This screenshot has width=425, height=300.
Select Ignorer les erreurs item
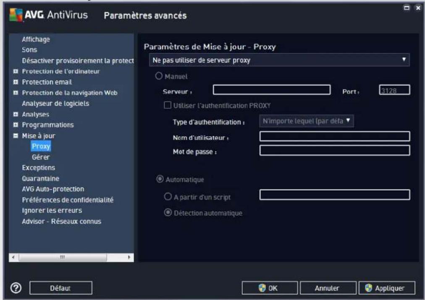coord(52,210)
